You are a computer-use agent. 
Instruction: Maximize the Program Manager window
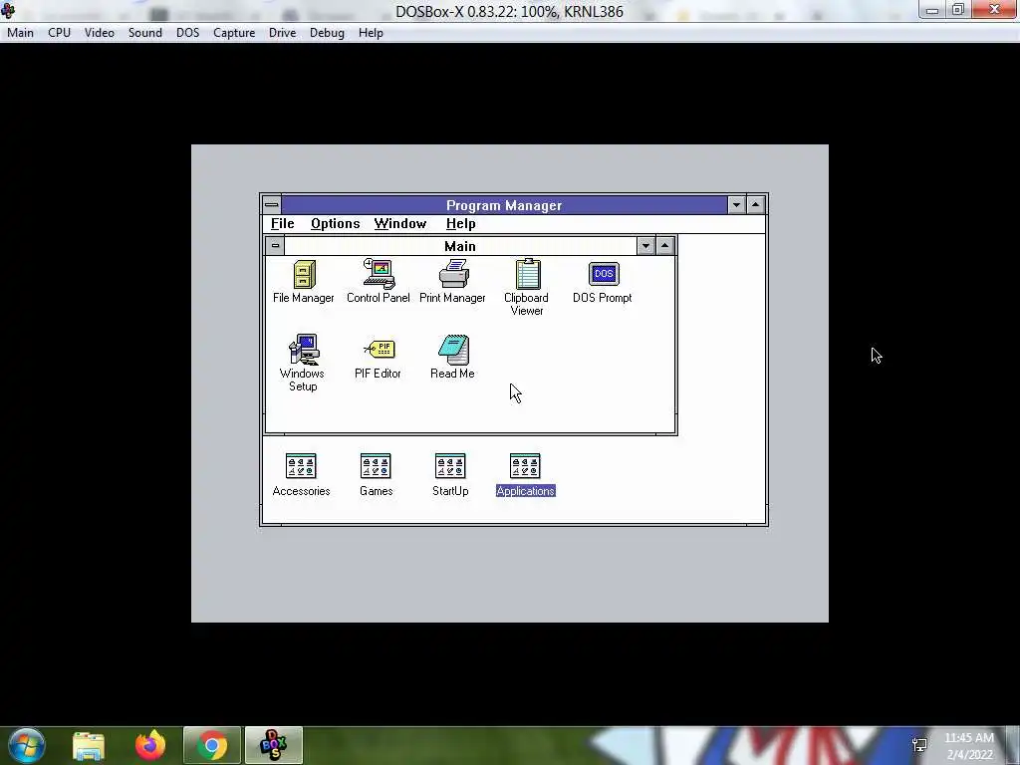pyautogui.click(x=756, y=205)
